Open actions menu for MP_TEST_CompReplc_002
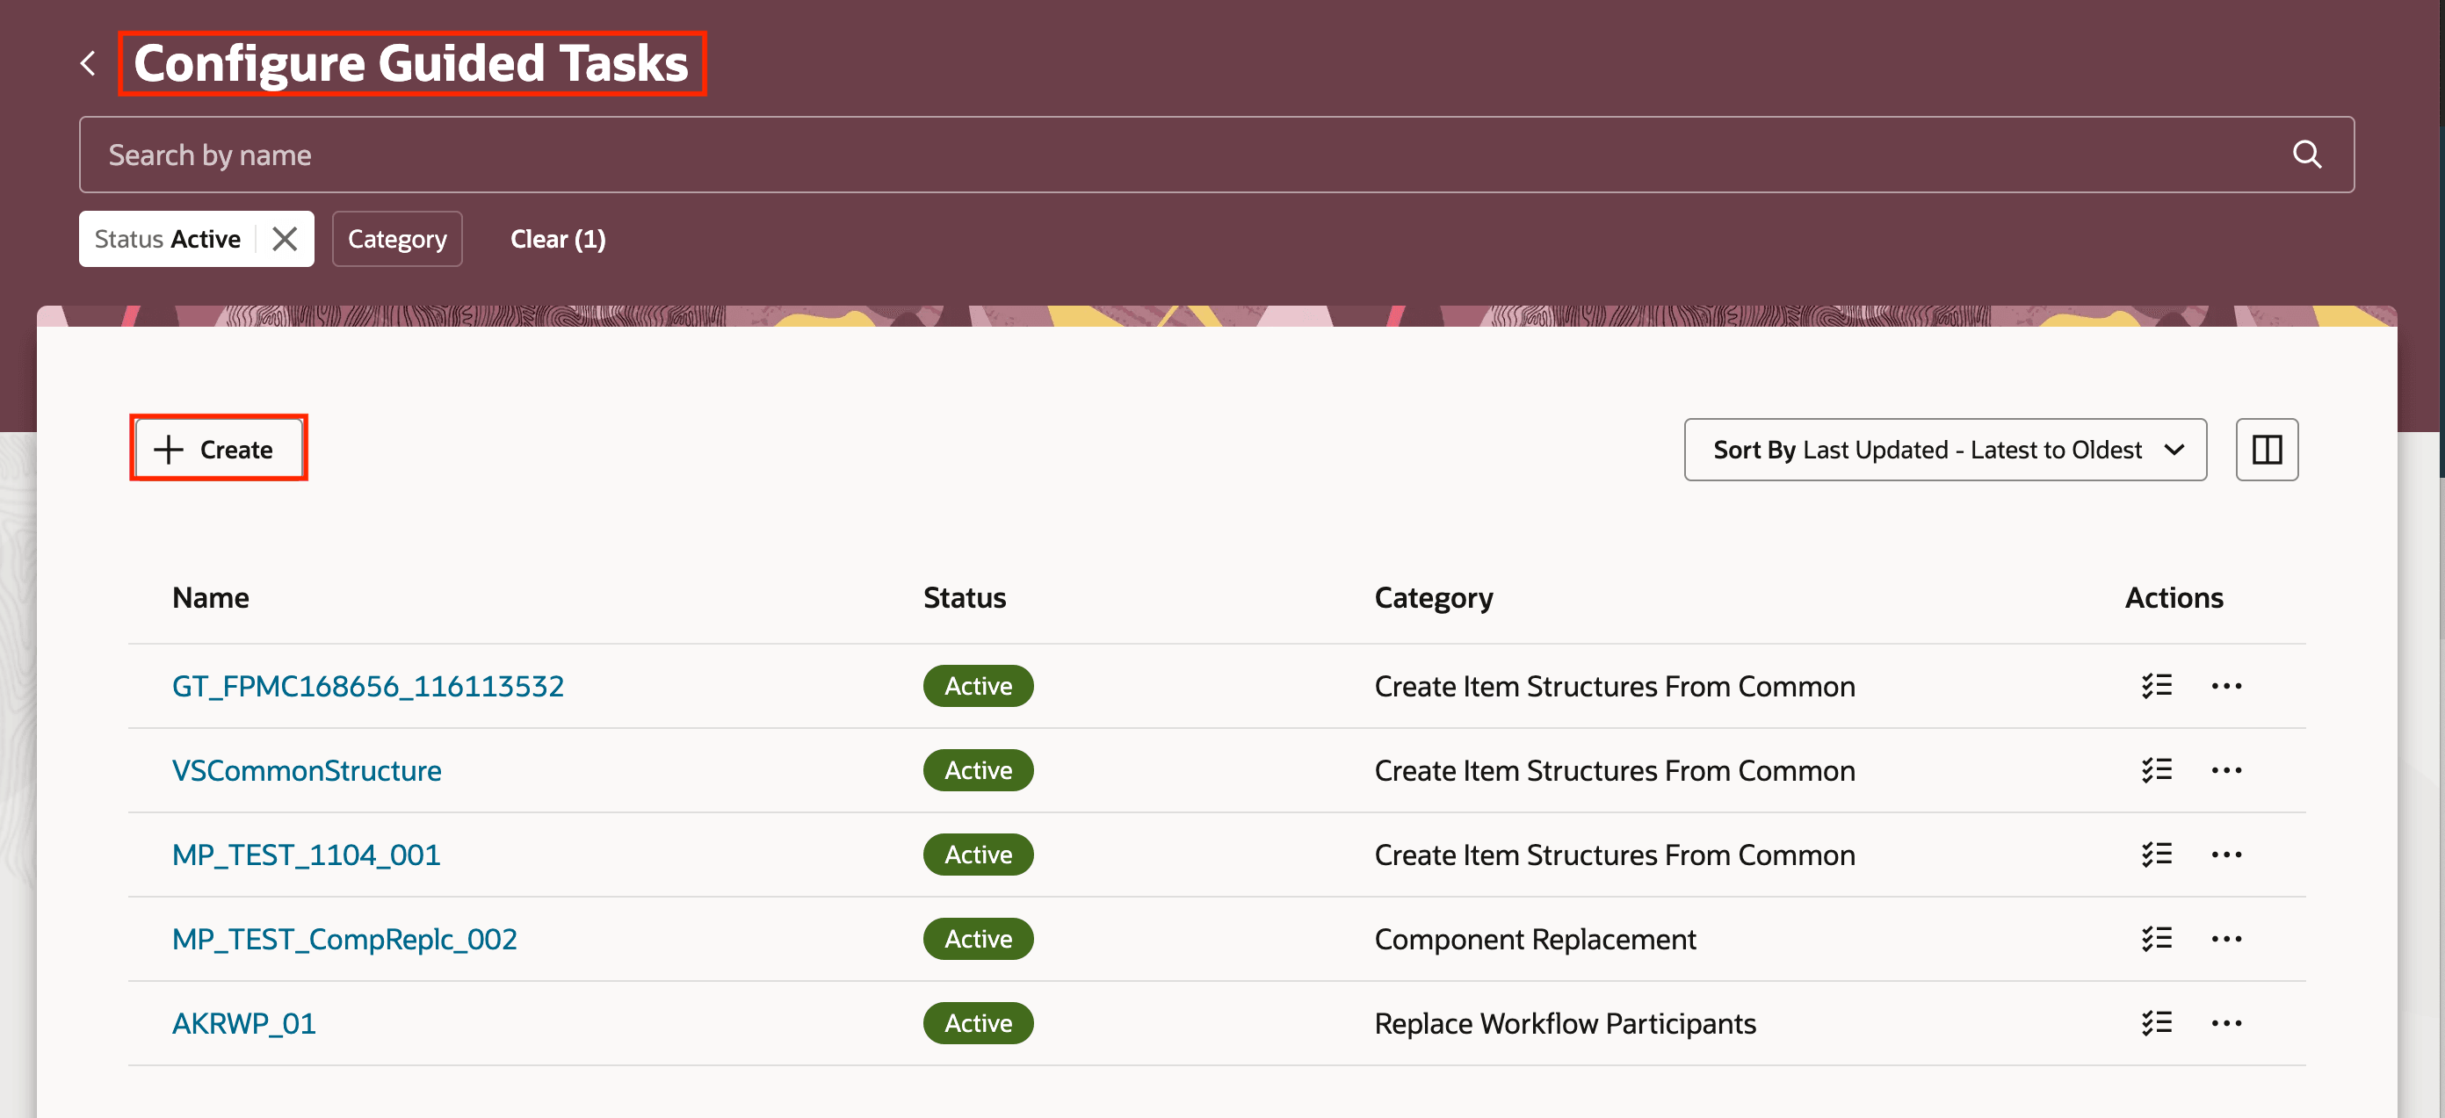Viewport: 2445px width, 1118px height. [2228, 939]
